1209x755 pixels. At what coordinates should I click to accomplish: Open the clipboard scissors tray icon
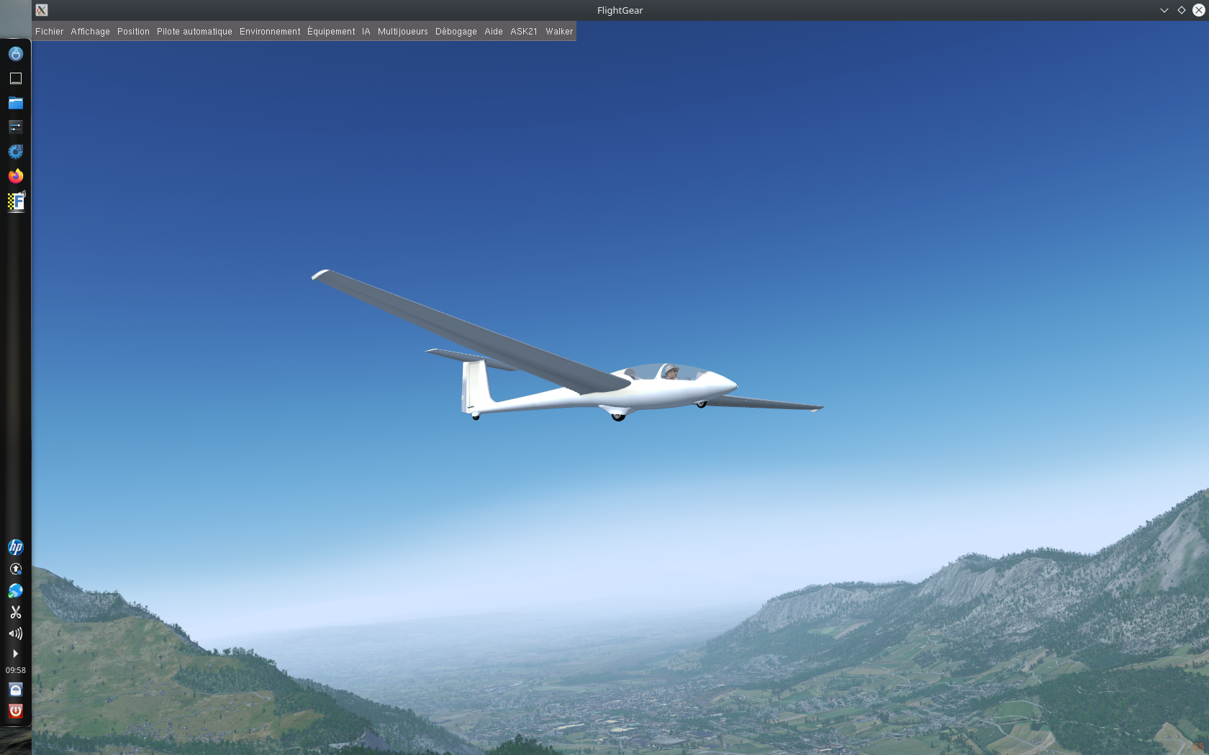click(16, 612)
